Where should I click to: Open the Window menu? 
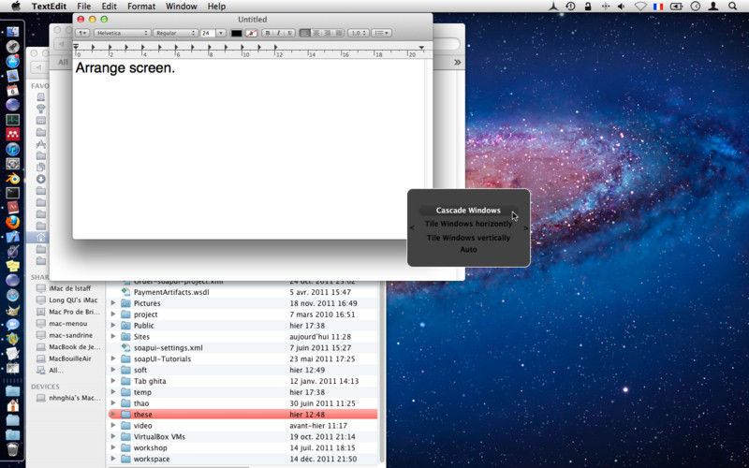(x=182, y=7)
